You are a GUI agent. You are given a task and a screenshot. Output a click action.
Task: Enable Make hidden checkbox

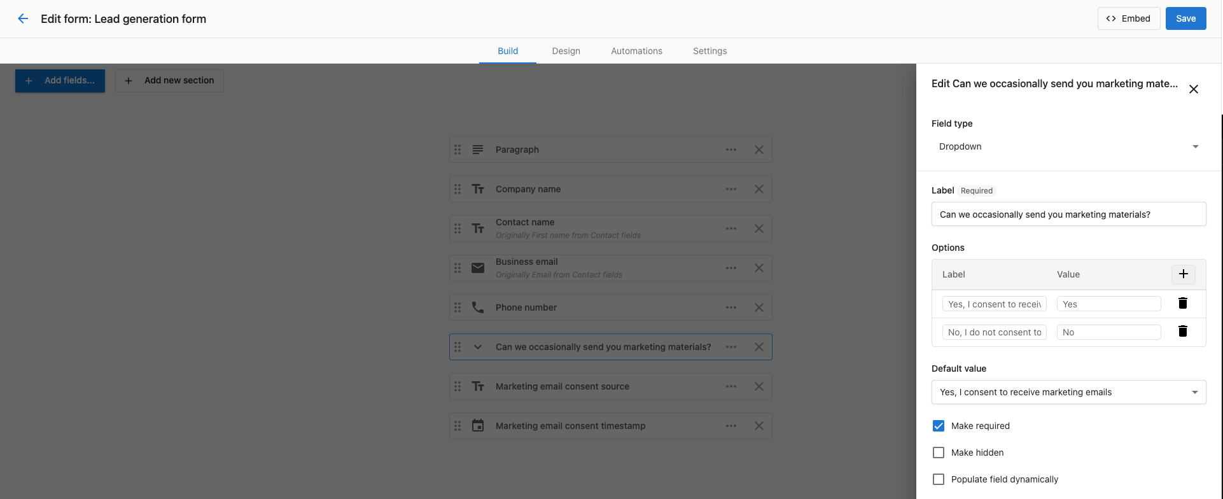(x=939, y=453)
